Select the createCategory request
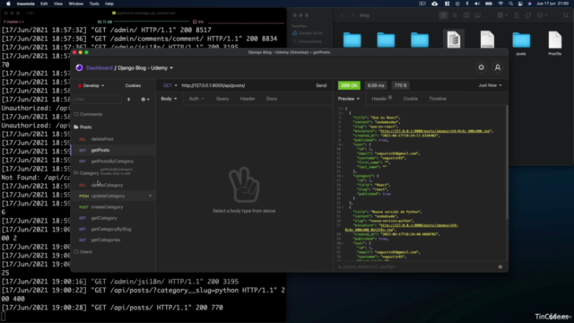This screenshot has height=323, width=574. (x=113, y=207)
